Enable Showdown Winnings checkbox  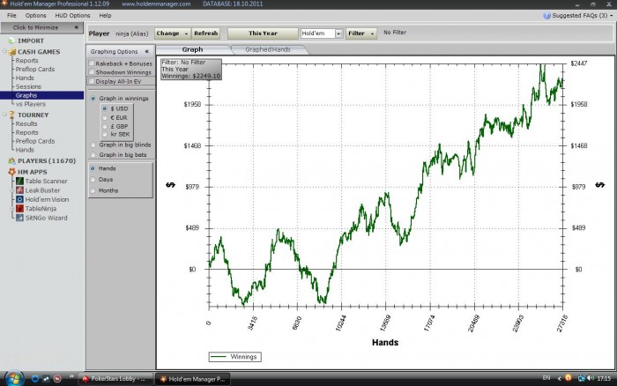(92, 72)
